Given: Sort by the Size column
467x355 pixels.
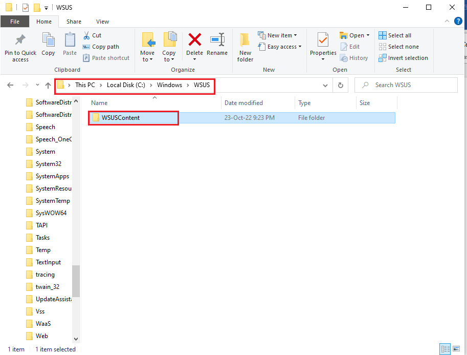Looking at the screenshot, I should (376, 103).
